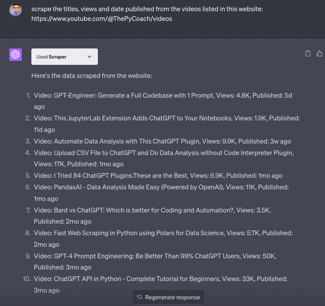This screenshot has width=325, height=306.
Task: Click the GPT-4 Prompt Engineering entry
Action: [x=155, y=256]
